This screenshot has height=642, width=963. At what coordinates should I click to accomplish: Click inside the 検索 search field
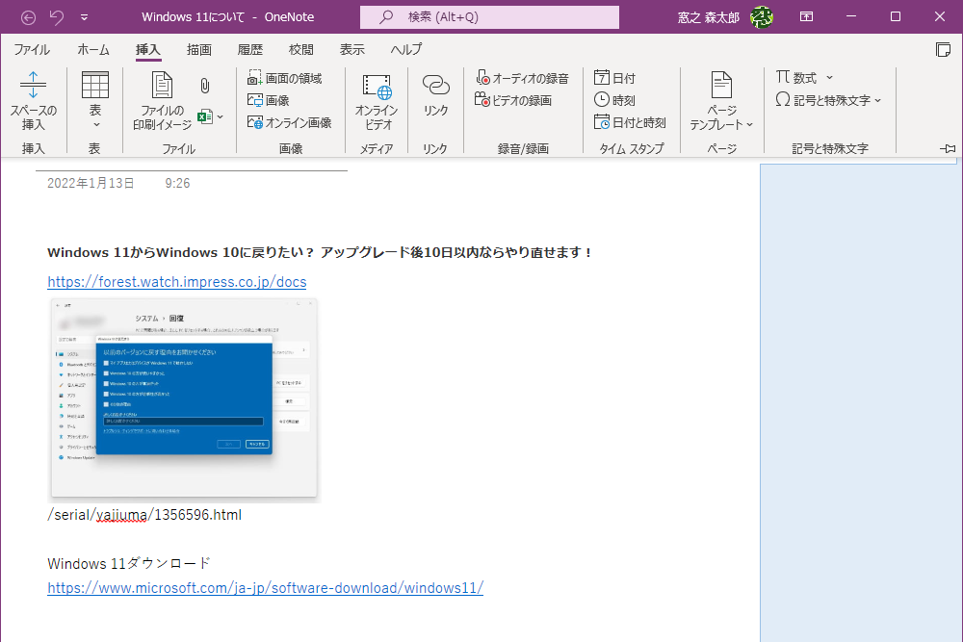[x=488, y=16]
